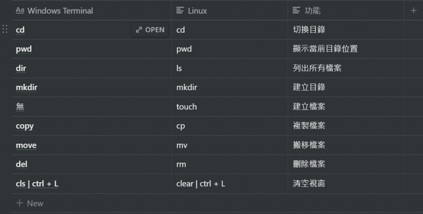The image size is (423, 214).
Task: Click the text-type icon in Linux header
Action: pos(180,10)
